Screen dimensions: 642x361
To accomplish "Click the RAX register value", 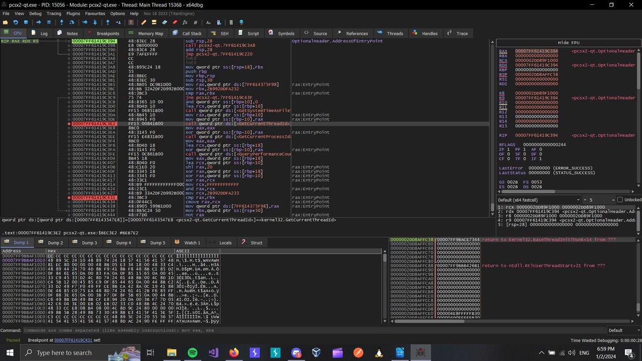I will pos(537,51).
